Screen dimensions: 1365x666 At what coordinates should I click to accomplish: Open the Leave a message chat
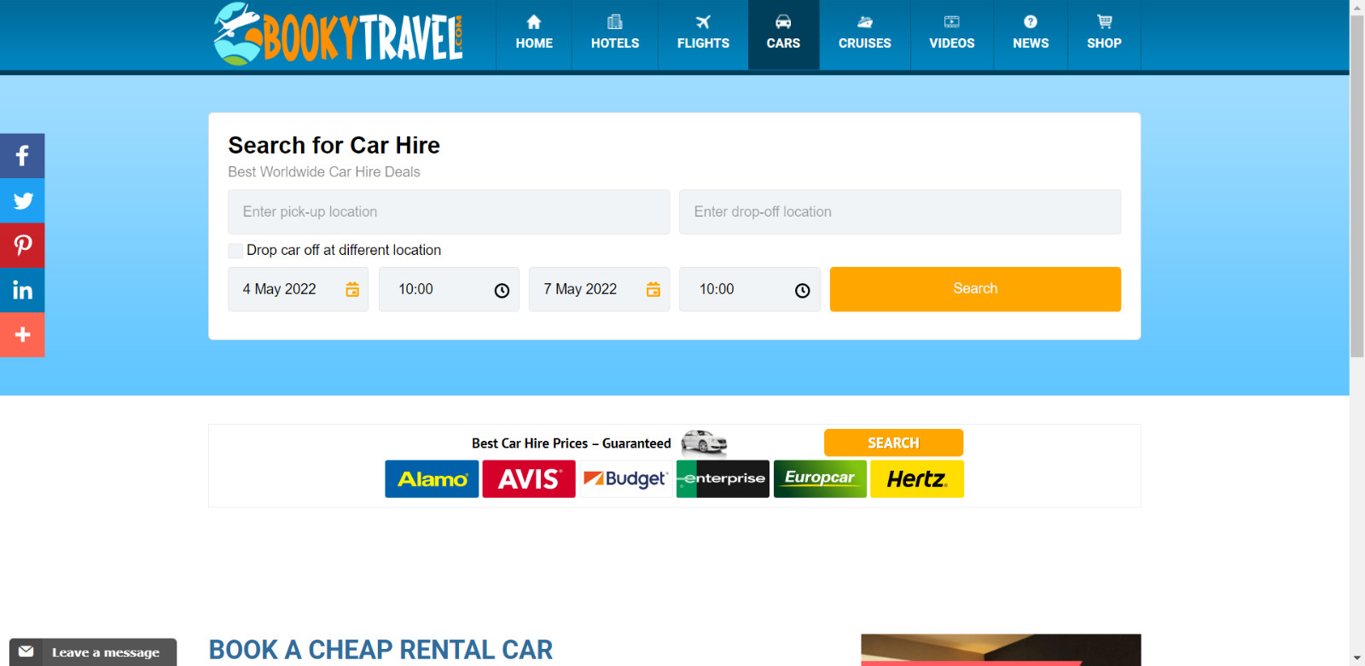coord(93,652)
